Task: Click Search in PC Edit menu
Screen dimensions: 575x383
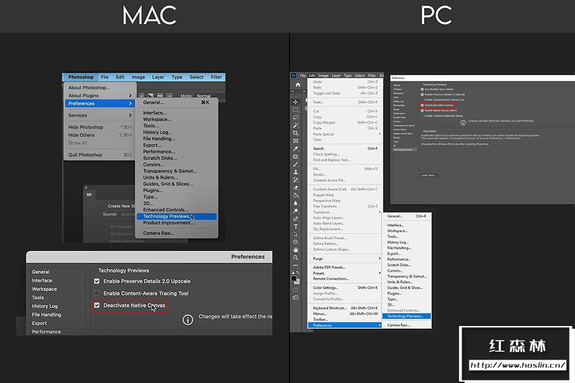Action: [x=345, y=148]
